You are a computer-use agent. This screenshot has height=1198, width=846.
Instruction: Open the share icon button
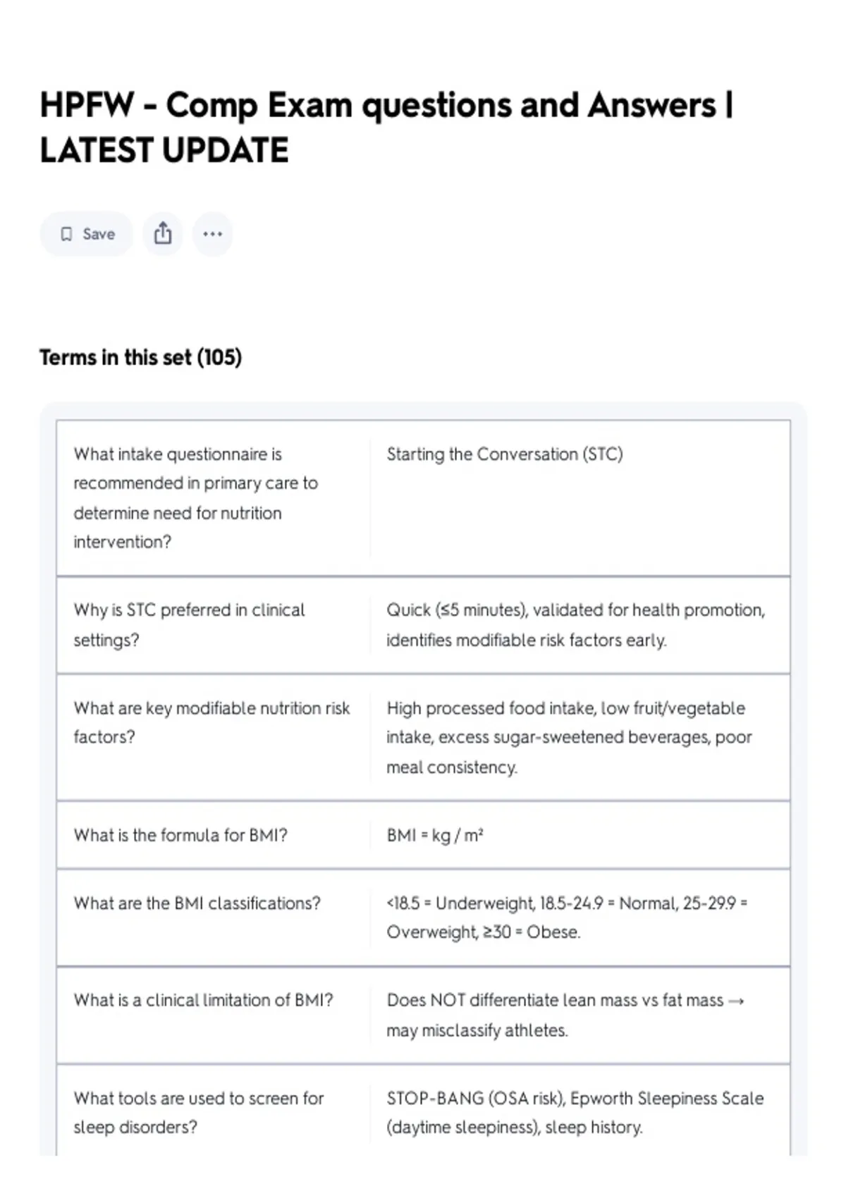click(x=163, y=234)
